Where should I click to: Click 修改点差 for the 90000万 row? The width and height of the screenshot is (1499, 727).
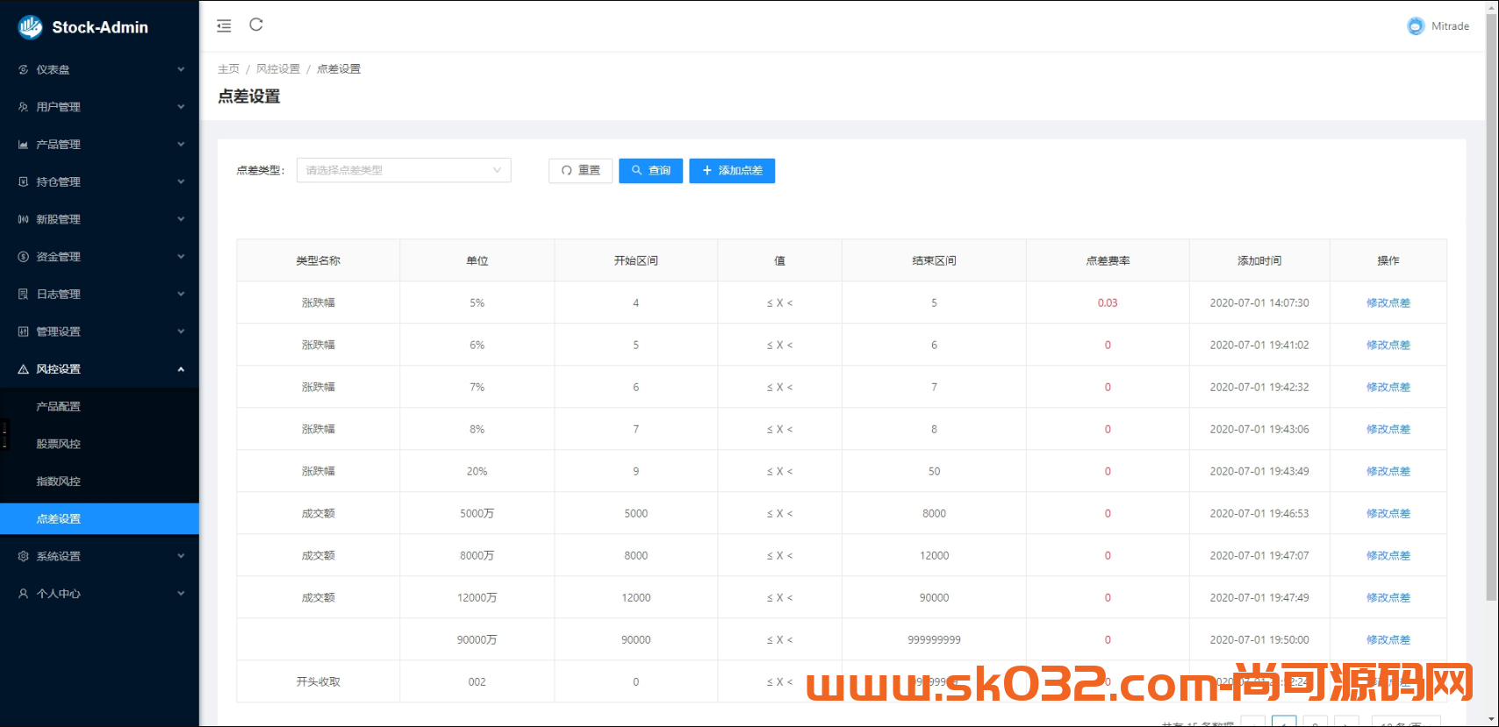(1388, 639)
